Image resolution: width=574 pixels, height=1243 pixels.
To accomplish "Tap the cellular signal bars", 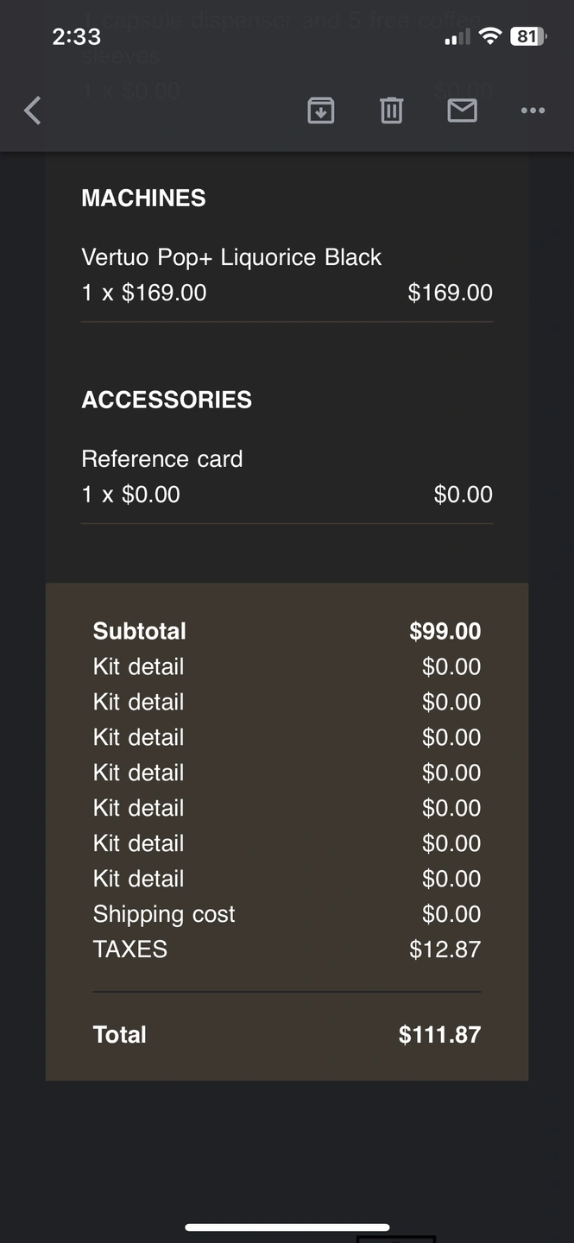I will (x=457, y=36).
